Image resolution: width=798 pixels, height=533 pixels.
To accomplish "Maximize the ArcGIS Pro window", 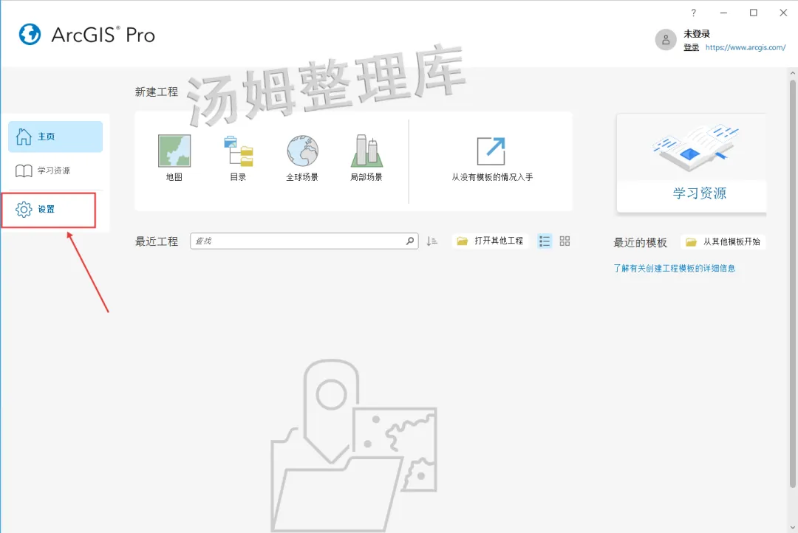I will pyautogui.click(x=753, y=13).
